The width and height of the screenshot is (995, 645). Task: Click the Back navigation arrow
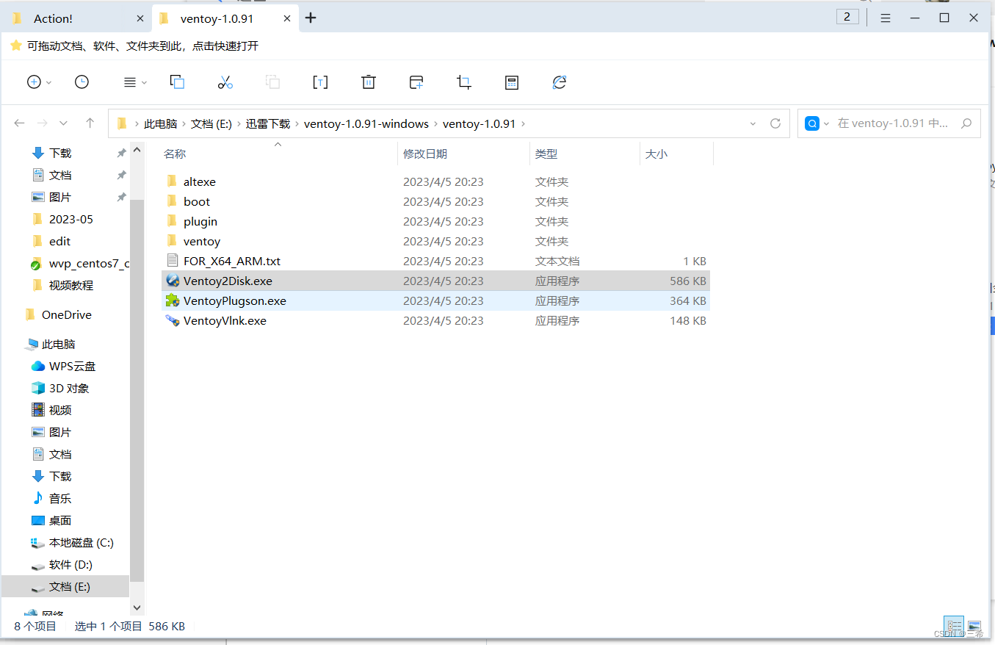pos(20,123)
